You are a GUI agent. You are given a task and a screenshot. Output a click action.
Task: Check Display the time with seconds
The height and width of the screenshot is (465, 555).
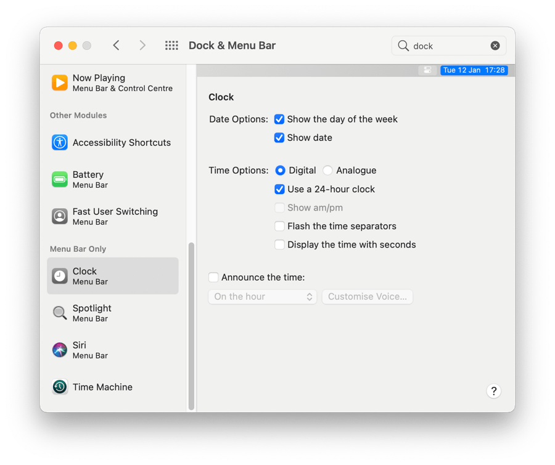pos(279,245)
